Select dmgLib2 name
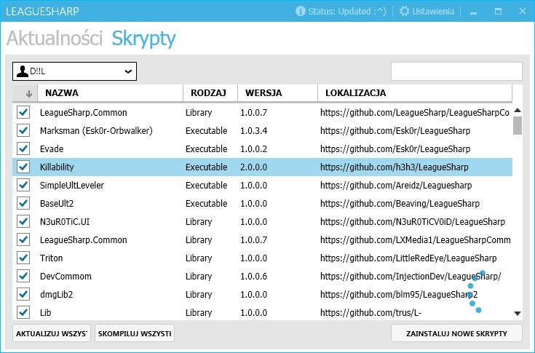Viewport: 535px width, 353px height. [x=56, y=294]
